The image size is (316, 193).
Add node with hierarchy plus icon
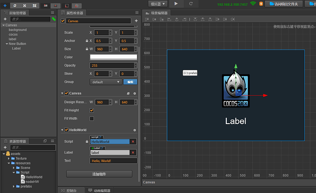(x=5, y=19)
